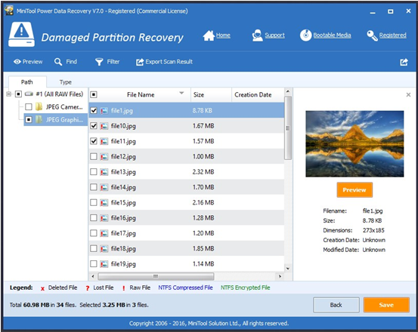
Task: Click the Support link
Action: [274, 35]
